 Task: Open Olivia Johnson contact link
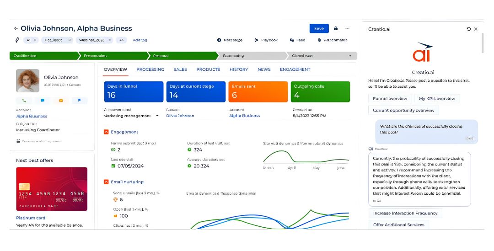180,116
